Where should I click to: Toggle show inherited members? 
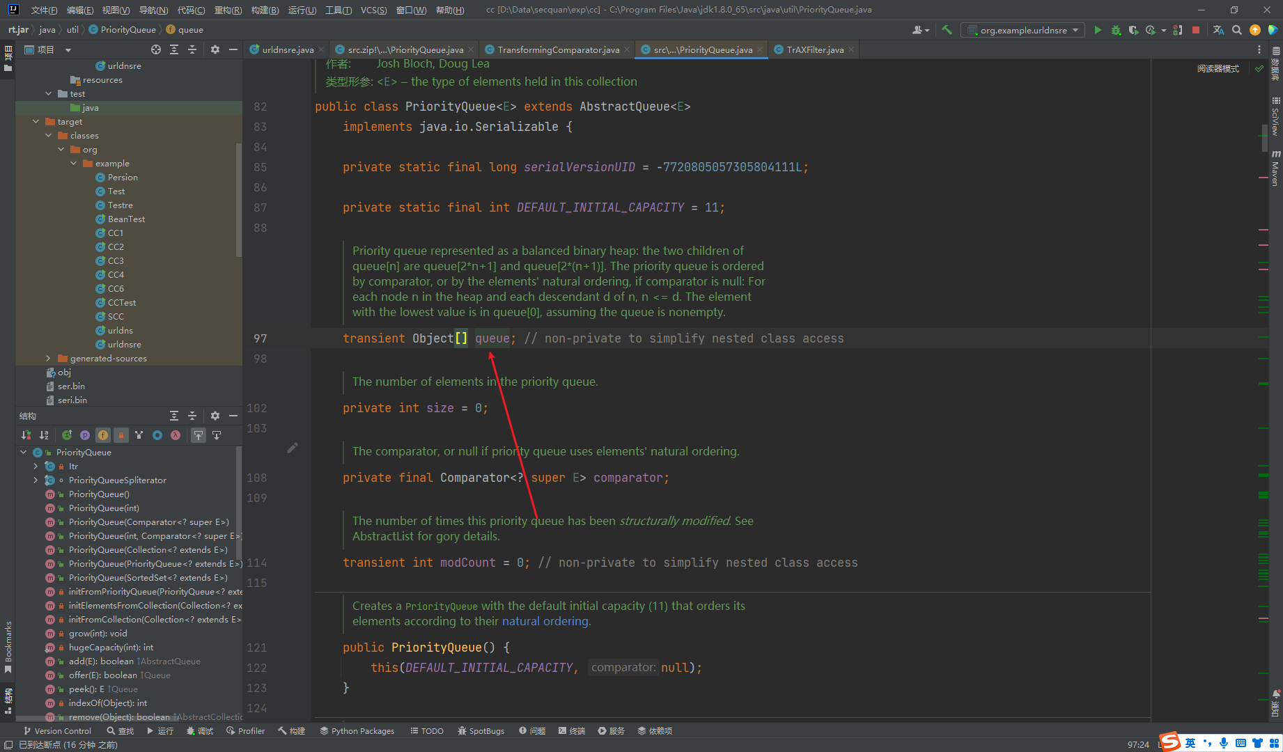tap(67, 435)
